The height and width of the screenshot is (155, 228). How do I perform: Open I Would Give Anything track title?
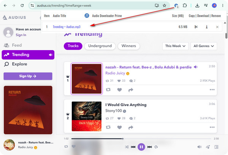(126, 105)
